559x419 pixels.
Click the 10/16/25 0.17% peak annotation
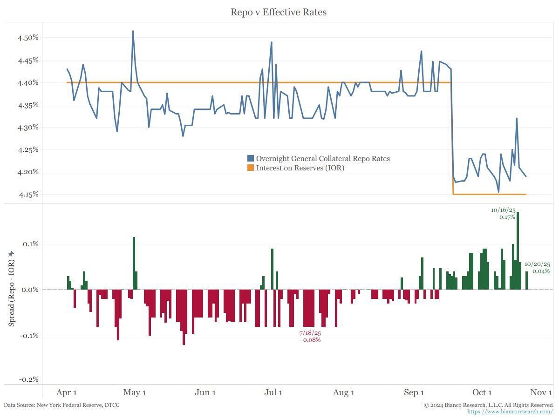pyautogui.click(x=503, y=213)
